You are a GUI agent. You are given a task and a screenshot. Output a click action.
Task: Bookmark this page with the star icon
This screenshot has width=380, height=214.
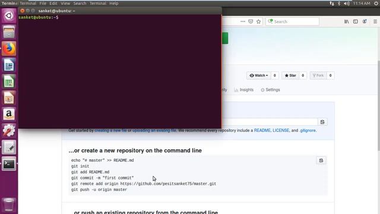point(259,21)
